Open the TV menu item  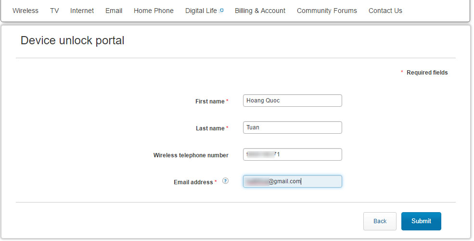click(x=54, y=11)
